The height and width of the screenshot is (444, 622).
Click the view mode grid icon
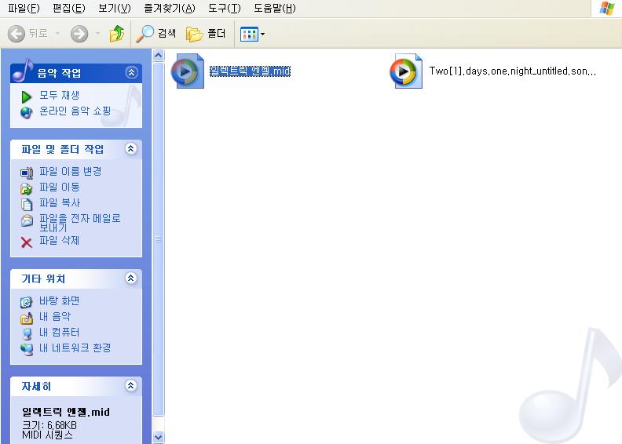[x=249, y=35]
